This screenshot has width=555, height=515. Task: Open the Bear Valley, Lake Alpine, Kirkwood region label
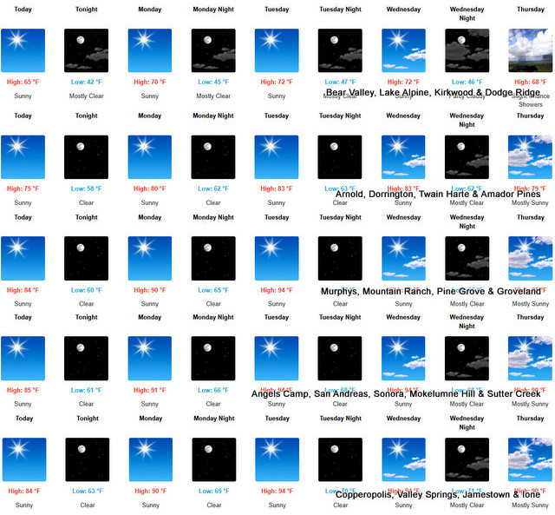(433, 93)
